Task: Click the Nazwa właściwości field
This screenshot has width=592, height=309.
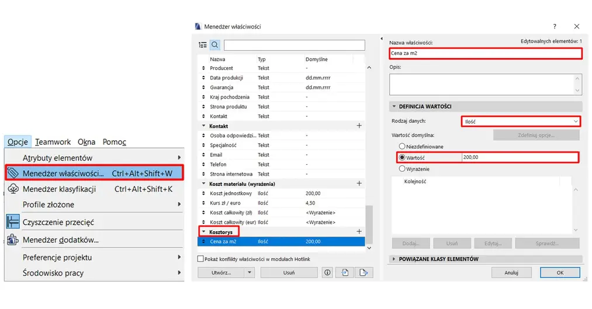Action: click(486, 53)
